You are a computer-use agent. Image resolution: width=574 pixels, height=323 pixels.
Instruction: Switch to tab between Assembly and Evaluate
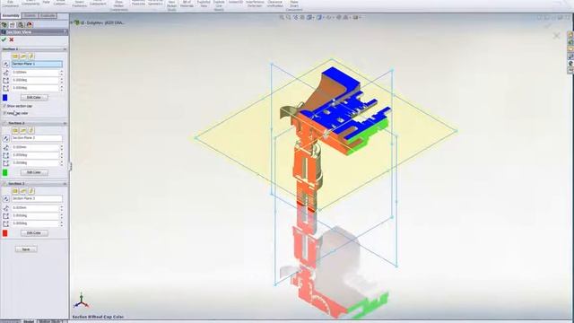[30, 16]
